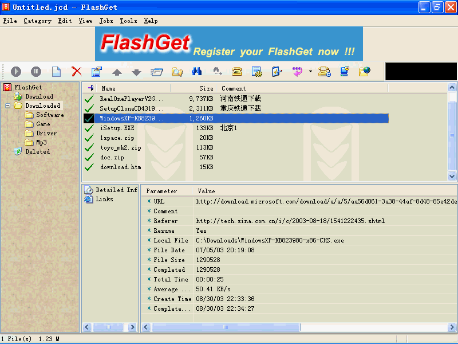Select the Downloaded category folder
This screenshot has width=458, height=344.
click(x=42, y=105)
